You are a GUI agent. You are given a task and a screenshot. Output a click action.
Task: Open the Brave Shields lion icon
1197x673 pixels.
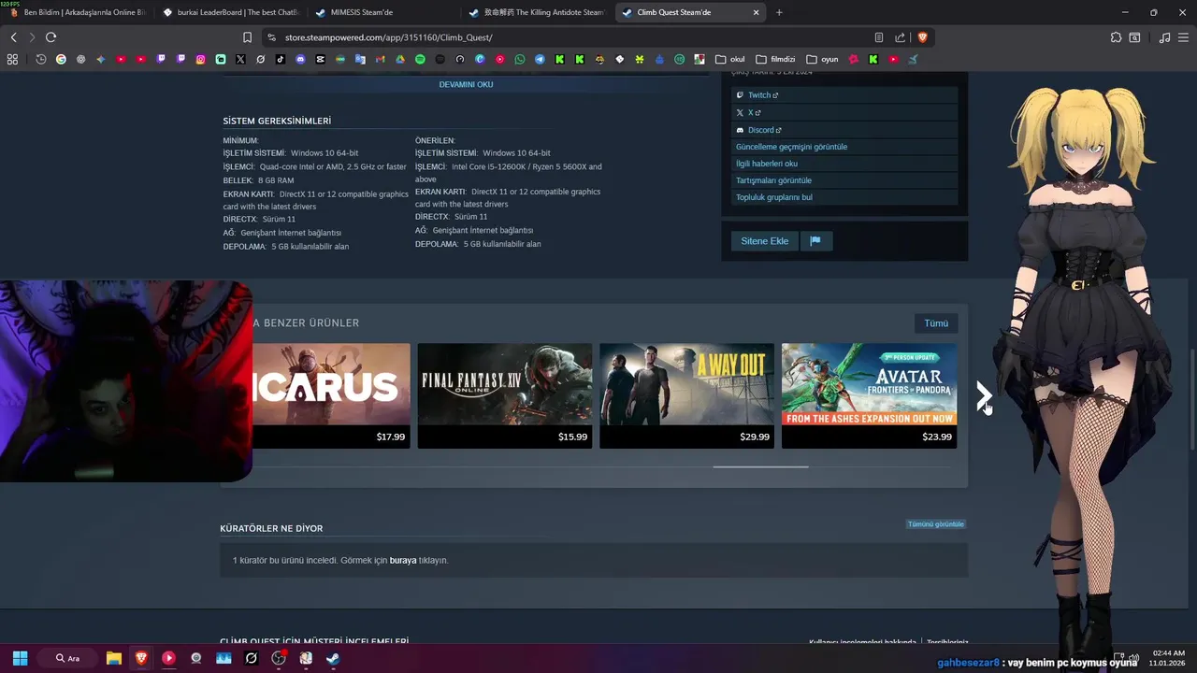922,37
